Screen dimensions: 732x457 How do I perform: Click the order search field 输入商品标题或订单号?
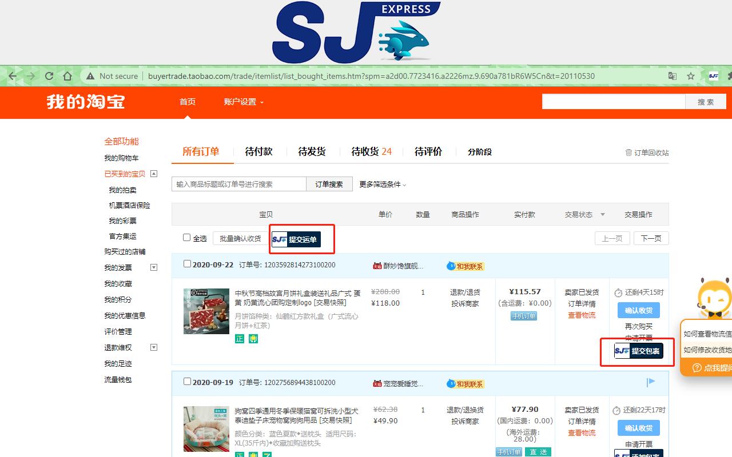[x=239, y=184]
